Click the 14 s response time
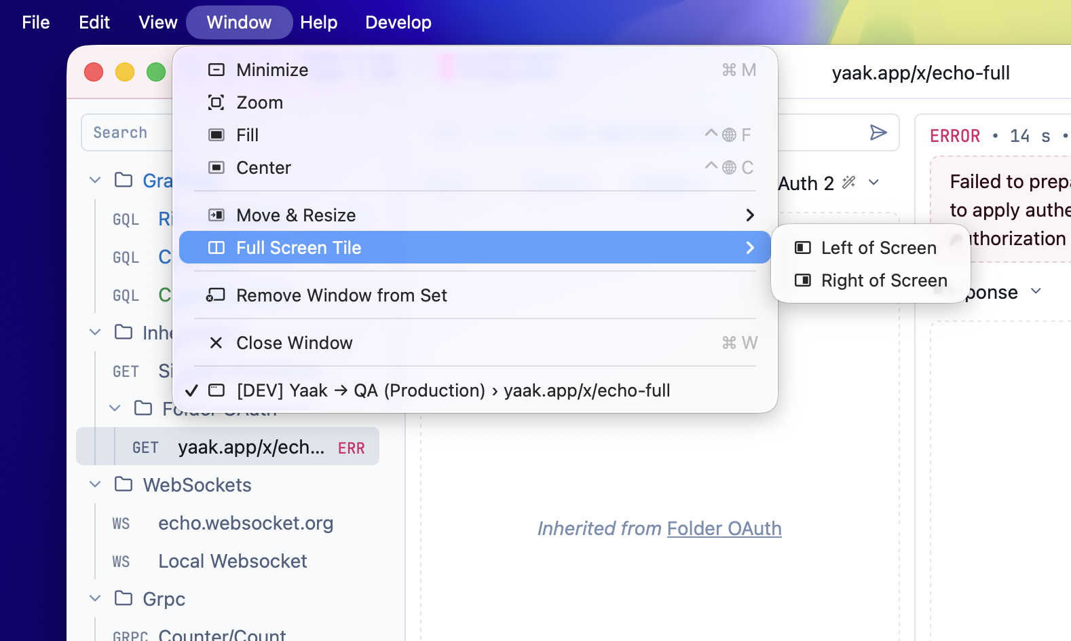Viewport: 1071px width, 641px height. pyautogui.click(x=1030, y=136)
